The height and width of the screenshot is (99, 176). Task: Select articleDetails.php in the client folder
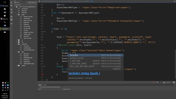coord(28,58)
